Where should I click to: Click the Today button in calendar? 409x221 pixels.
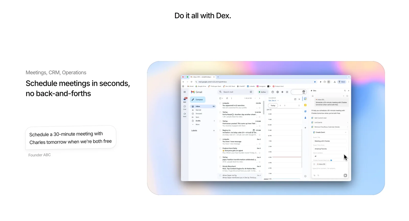[273, 105]
